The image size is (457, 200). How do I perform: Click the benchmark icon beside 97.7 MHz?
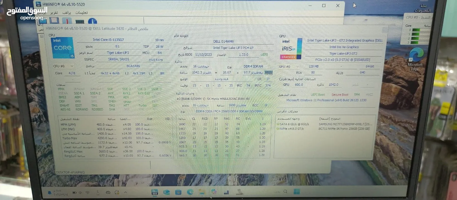click(268, 72)
